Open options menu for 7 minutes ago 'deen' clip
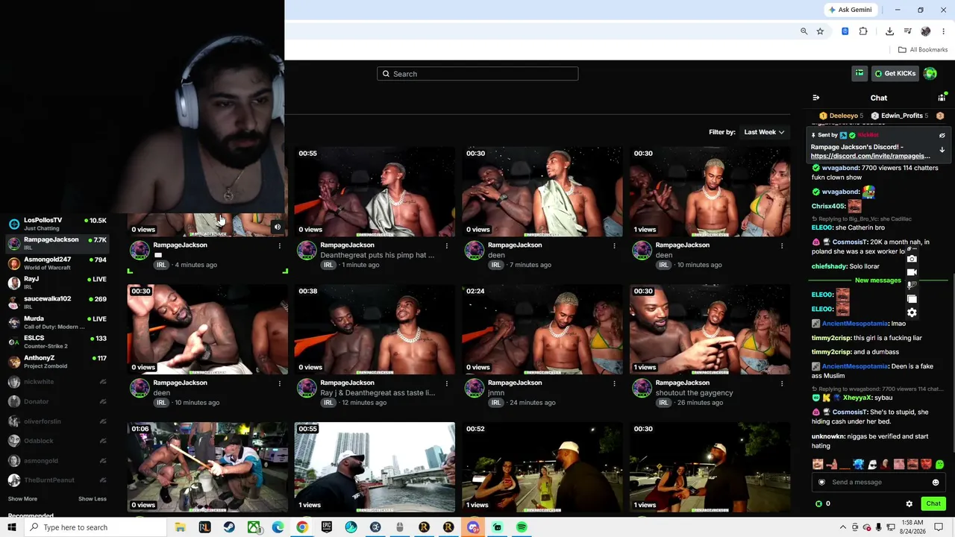 pyautogui.click(x=615, y=245)
